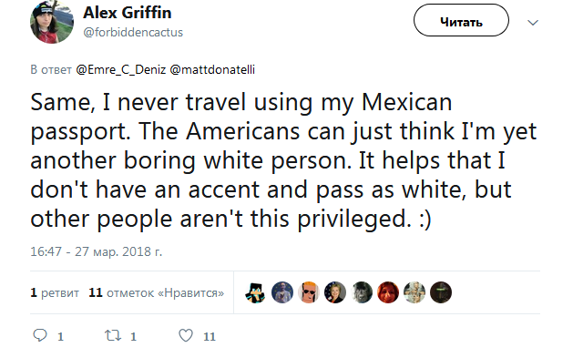Open the @Emre_C_Deniz mention
Screen dimensions: 573x358
(121, 70)
